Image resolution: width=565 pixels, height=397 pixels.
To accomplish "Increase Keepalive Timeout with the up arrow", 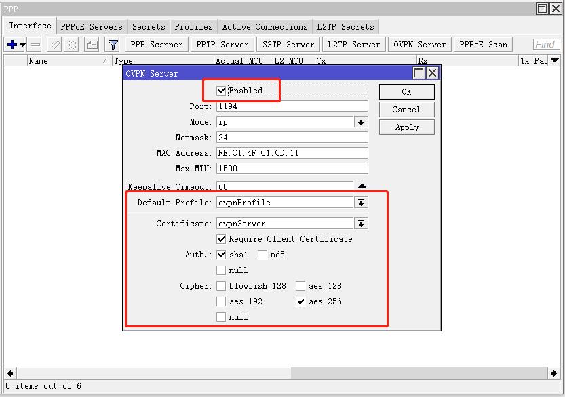I will (x=361, y=184).
